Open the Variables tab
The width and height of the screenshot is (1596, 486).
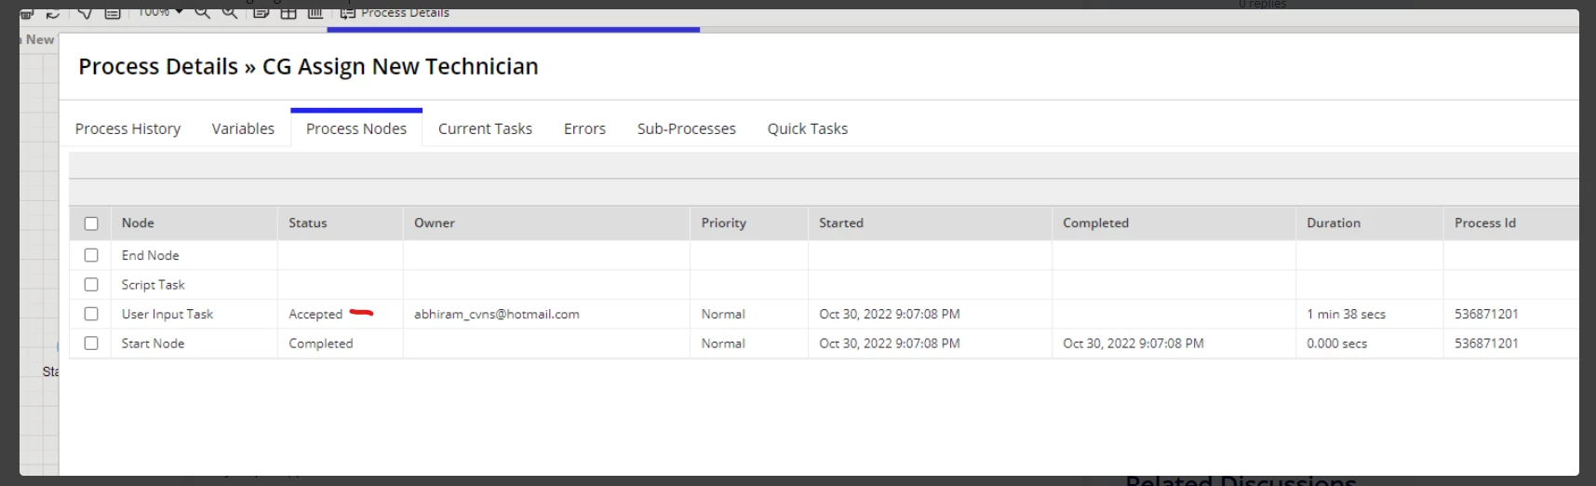point(243,128)
